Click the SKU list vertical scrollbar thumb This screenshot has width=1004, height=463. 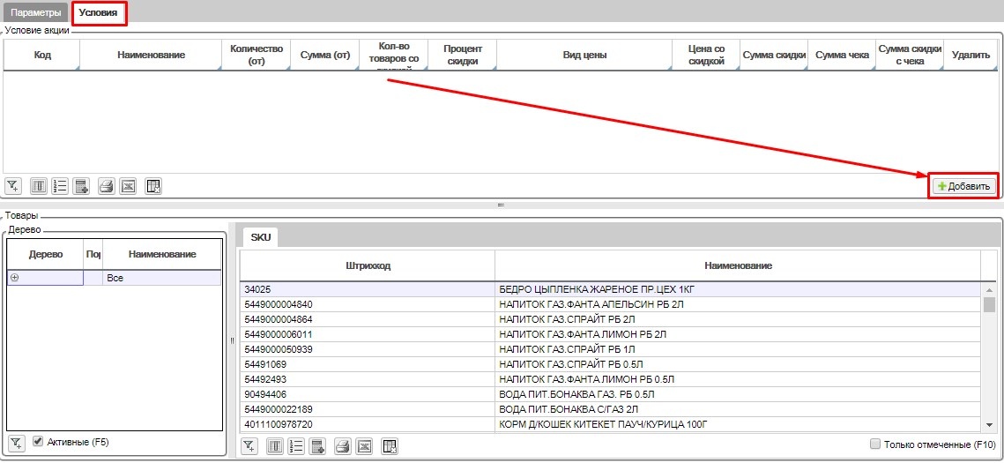(x=989, y=304)
